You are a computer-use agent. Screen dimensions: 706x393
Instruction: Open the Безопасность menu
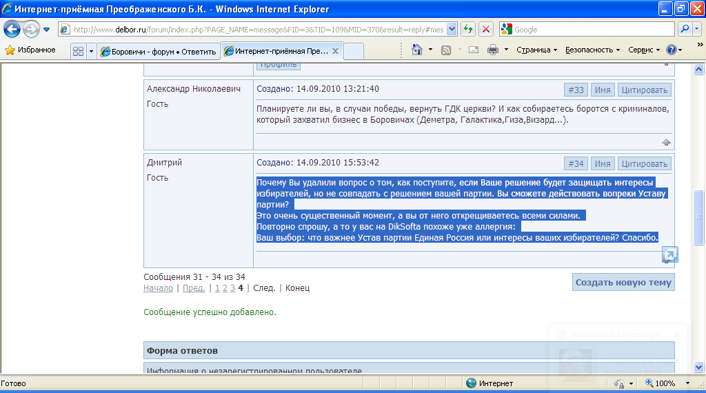[x=592, y=50]
